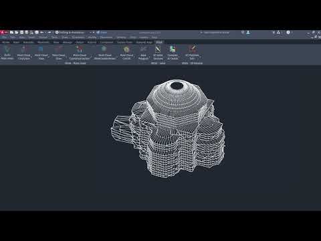
Task: Switch to the Manage ribbon tab
Action: tap(68, 42)
